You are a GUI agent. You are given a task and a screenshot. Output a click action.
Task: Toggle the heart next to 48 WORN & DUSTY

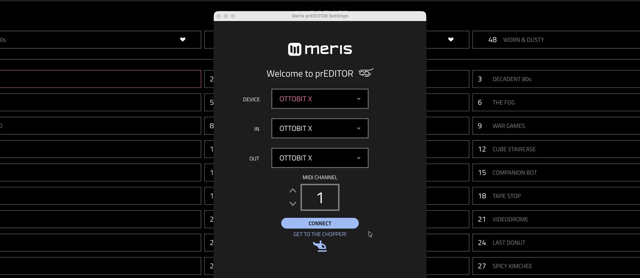coord(451,39)
